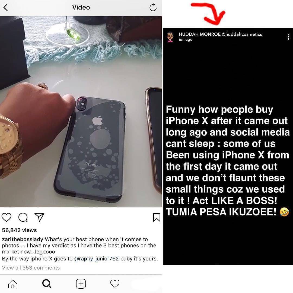Click the refresh icon beside Video title
The height and width of the screenshot is (293, 293).
153,8
